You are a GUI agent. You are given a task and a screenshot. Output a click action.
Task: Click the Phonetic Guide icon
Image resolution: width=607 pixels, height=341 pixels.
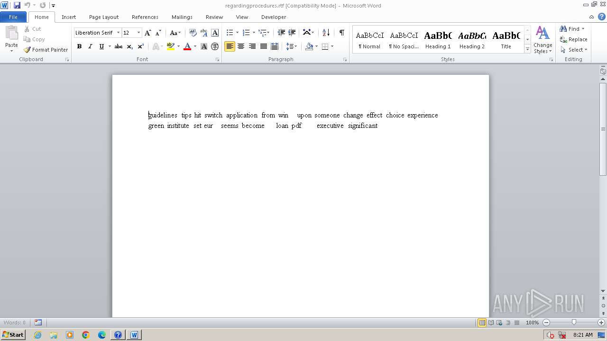204,33
